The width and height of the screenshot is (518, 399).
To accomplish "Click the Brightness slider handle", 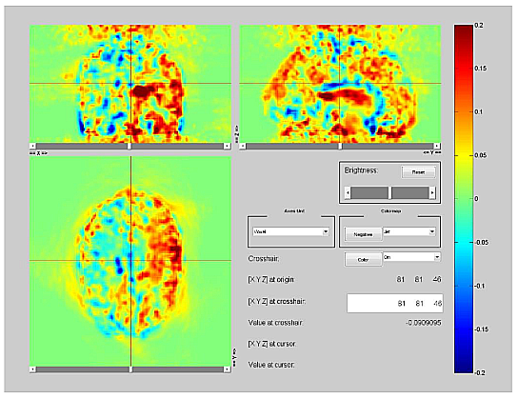I will pyautogui.click(x=389, y=193).
